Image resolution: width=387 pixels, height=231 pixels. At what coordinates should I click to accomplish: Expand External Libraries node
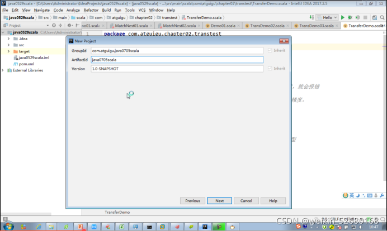pyautogui.click(x=3, y=70)
